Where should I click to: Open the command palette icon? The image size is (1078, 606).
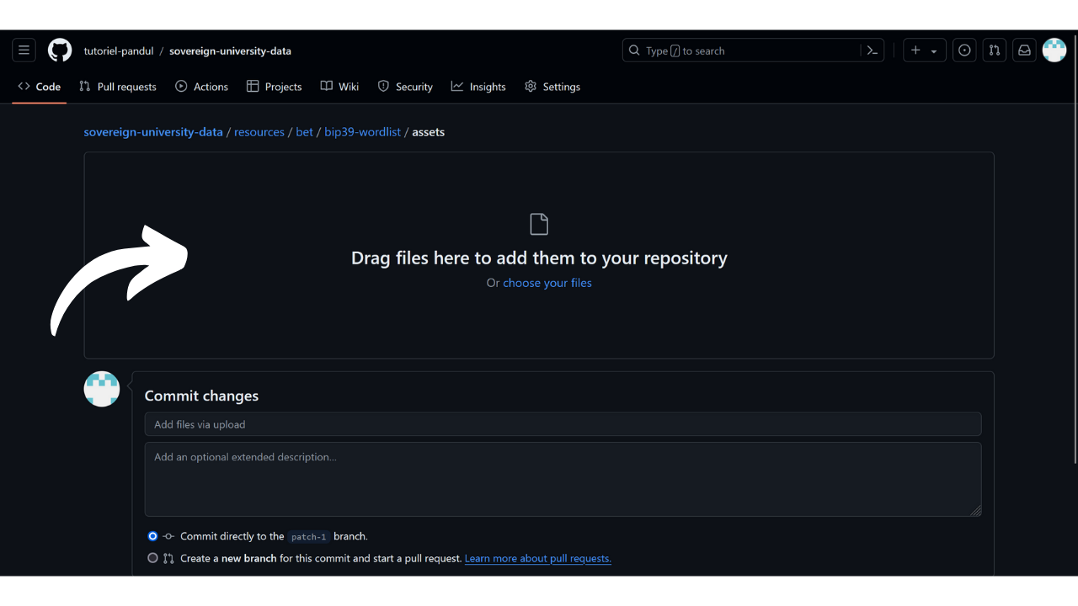[x=873, y=50]
